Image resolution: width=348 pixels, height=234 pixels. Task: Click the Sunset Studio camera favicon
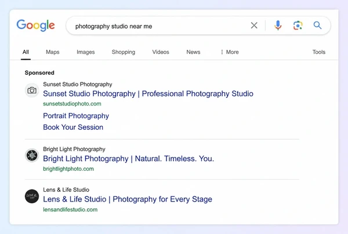pos(32,90)
